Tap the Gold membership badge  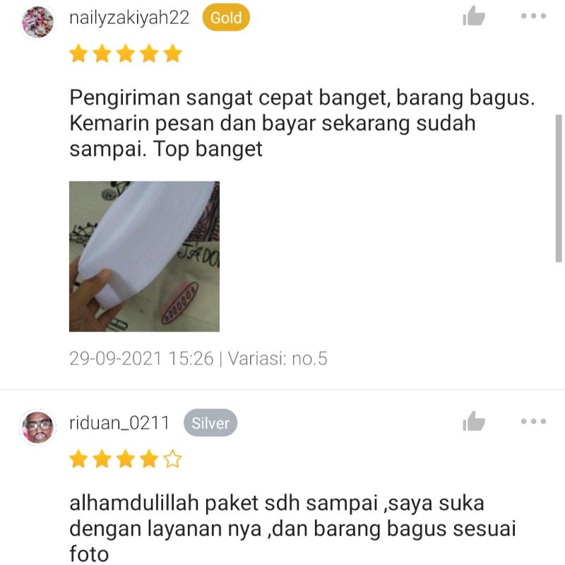tap(226, 17)
